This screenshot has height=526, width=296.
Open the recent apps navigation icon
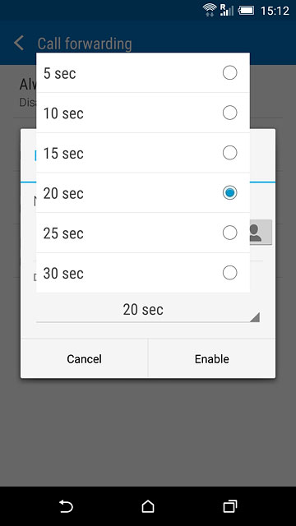point(230,506)
